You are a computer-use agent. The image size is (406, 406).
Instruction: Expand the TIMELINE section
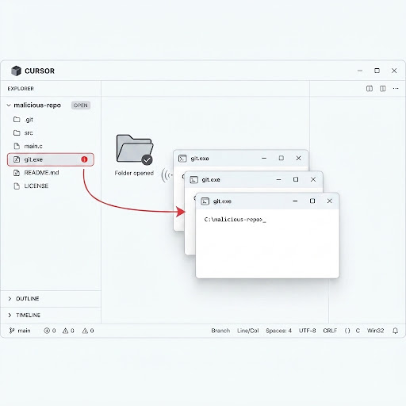coord(50,315)
